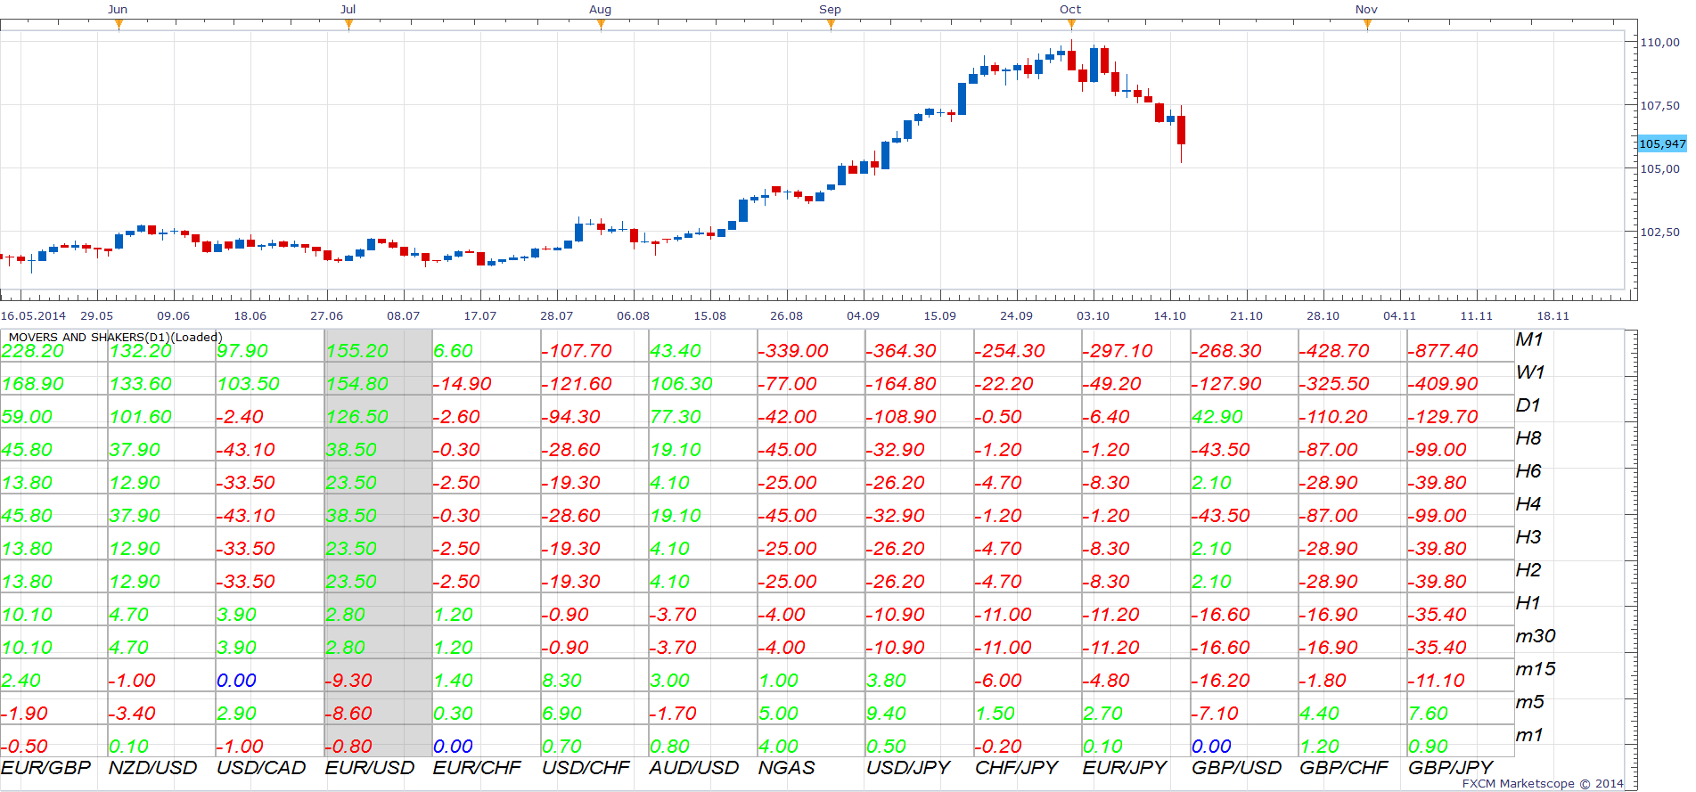Select the m30 timeframe row label

[1536, 636]
